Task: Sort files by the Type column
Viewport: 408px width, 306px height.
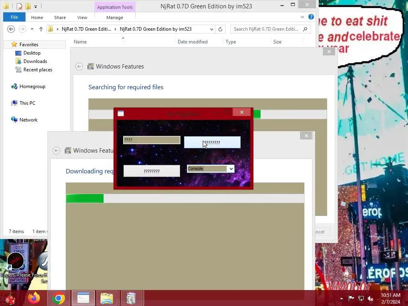Action: (x=231, y=41)
